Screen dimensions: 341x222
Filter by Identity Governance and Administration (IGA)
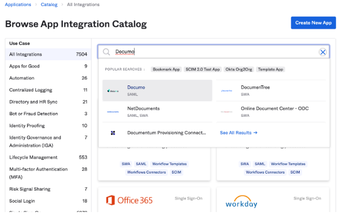pos(48,142)
